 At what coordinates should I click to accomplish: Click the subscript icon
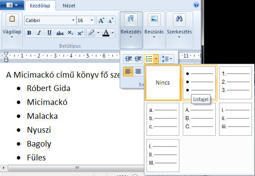pos(70,33)
